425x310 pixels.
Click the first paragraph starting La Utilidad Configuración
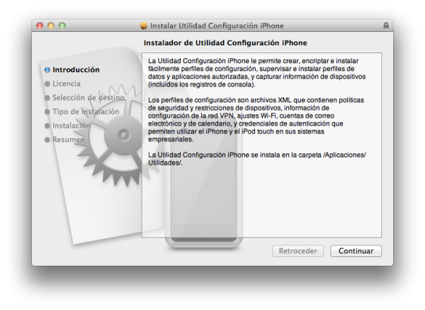pyautogui.click(x=256, y=72)
